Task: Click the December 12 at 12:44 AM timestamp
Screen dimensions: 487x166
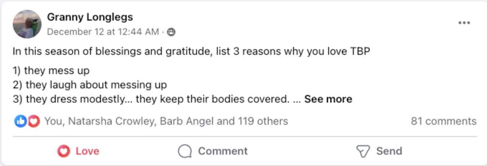Action: (103, 32)
